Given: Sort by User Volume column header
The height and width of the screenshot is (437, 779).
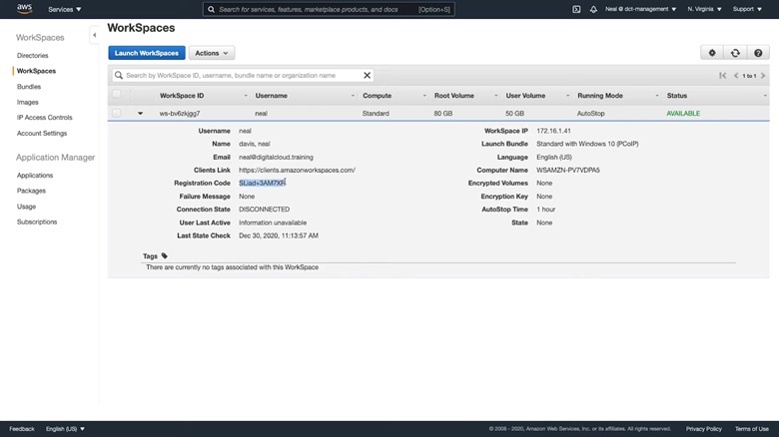Looking at the screenshot, I should [x=525, y=96].
